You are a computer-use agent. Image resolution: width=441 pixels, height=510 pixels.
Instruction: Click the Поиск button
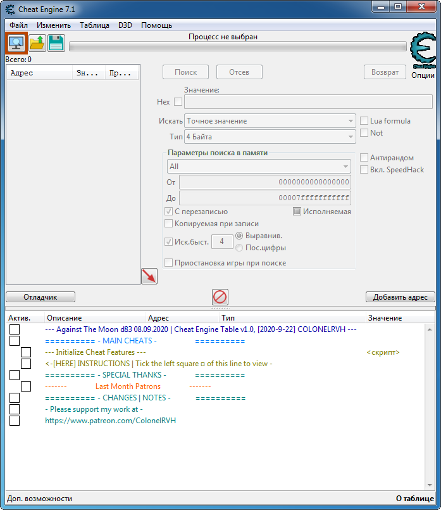[x=185, y=72]
